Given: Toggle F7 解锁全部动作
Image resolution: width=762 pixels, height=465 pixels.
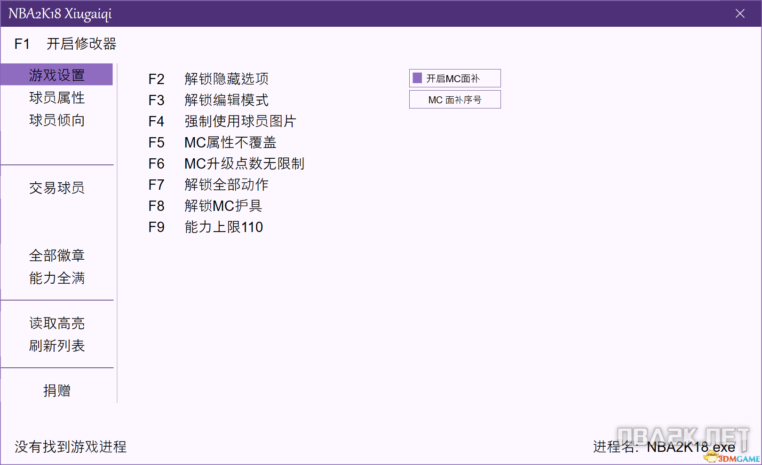Looking at the screenshot, I should click(208, 185).
